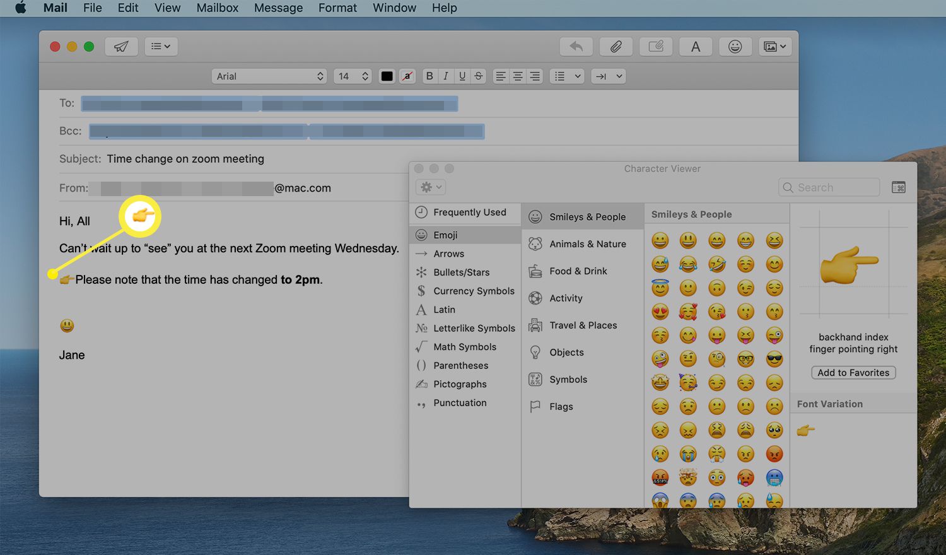Open Character Viewer gear settings dropdown

pos(431,187)
